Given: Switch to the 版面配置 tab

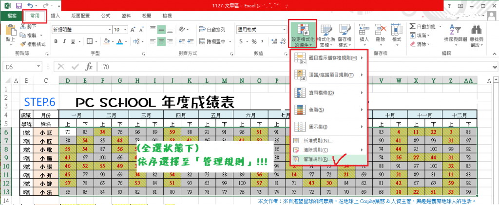Looking at the screenshot, I should (80, 16).
